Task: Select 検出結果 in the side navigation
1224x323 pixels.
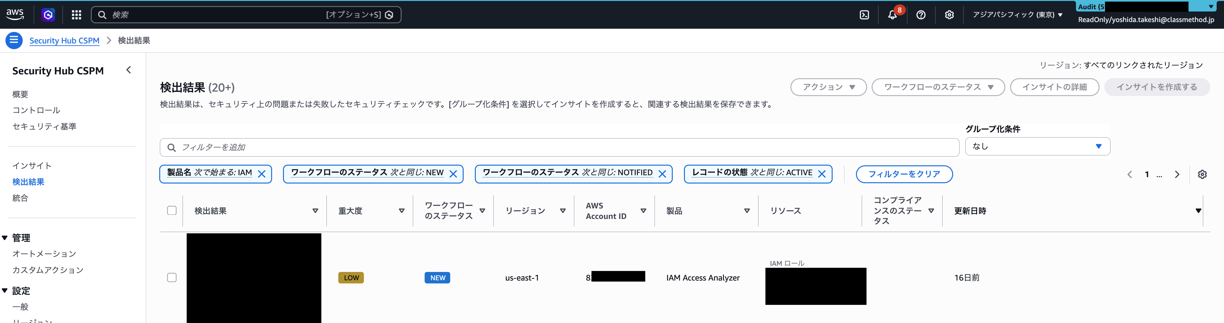Action: pos(28,182)
